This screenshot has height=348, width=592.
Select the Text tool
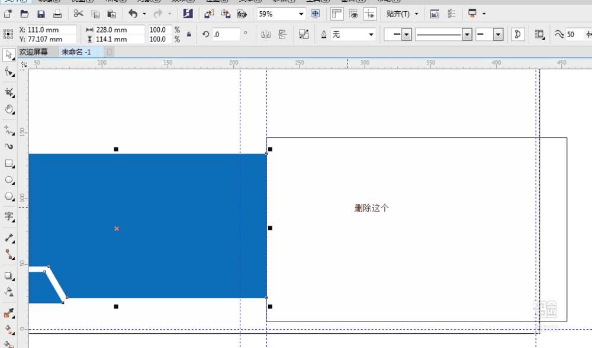pyautogui.click(x=9, y=217)
